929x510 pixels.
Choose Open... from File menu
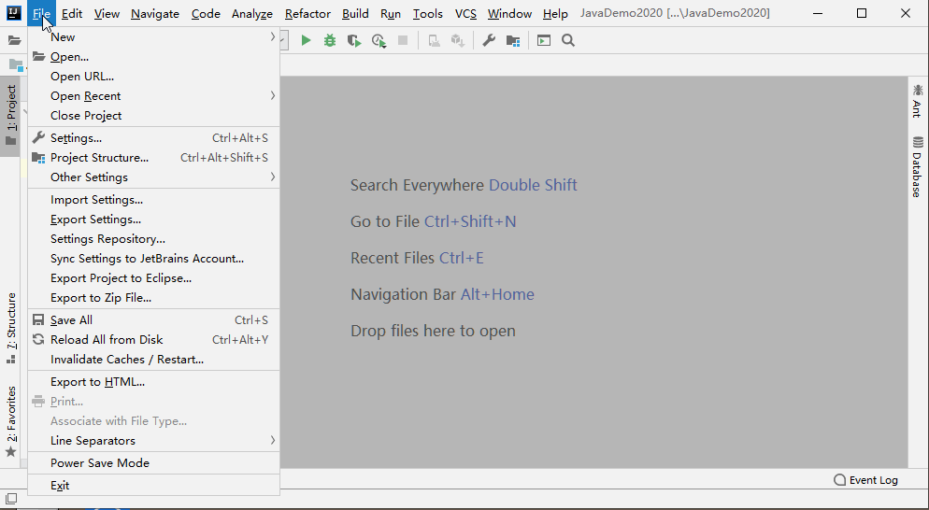[x=154, y=57]
